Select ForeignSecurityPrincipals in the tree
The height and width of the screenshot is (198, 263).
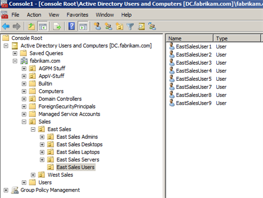[67, 107]
